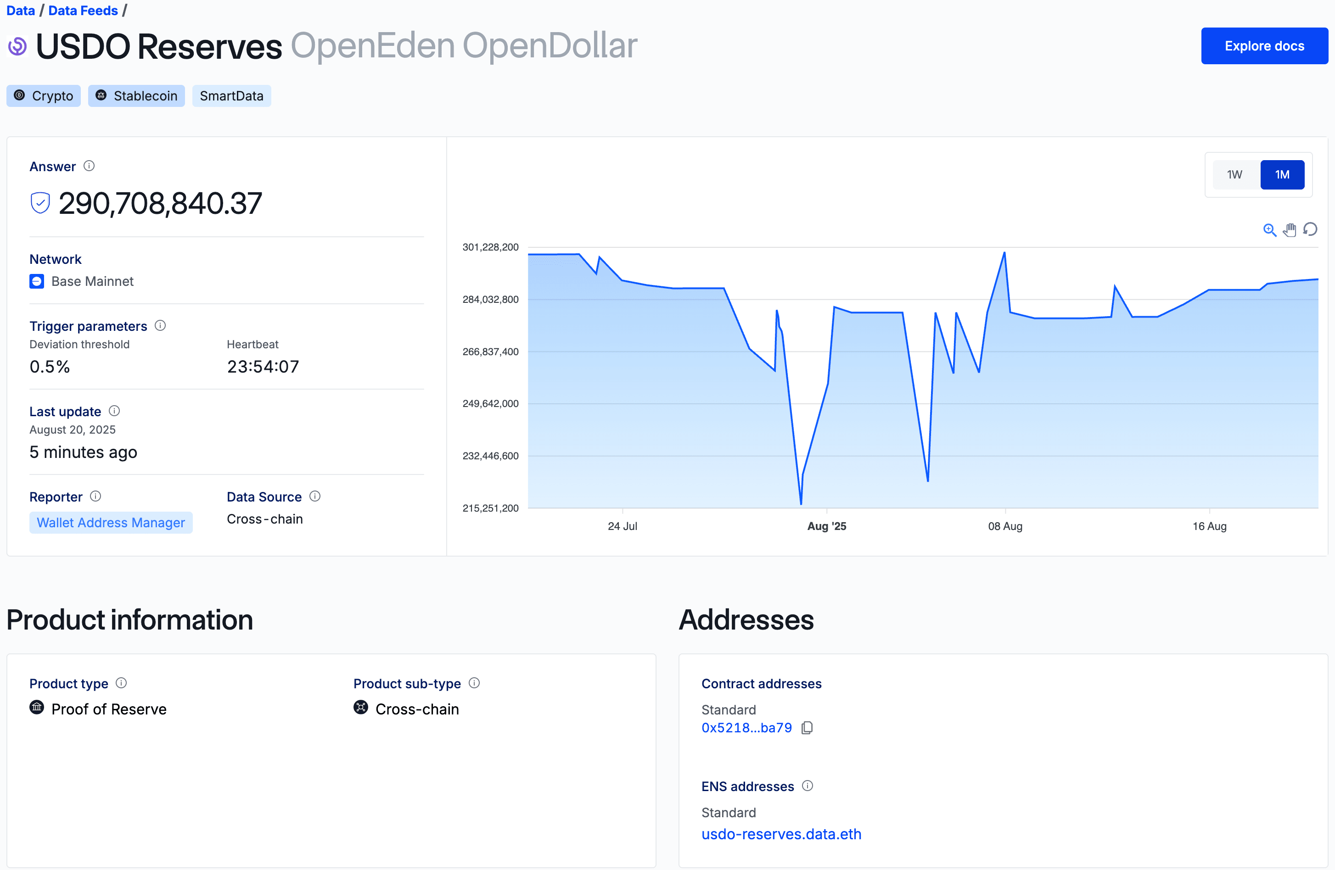This screenshot has height=870, width=1335.
Task: Click the answer value 290,708,840.37
Action: coord(160,203)
